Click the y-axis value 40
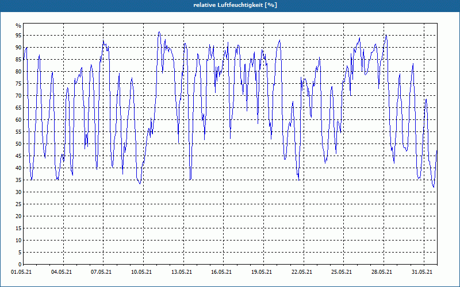460x287 pixels. tap(18, 168)
